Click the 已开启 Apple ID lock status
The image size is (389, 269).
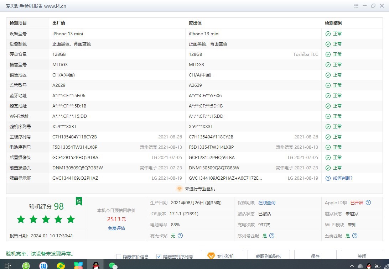coord(357,202)
